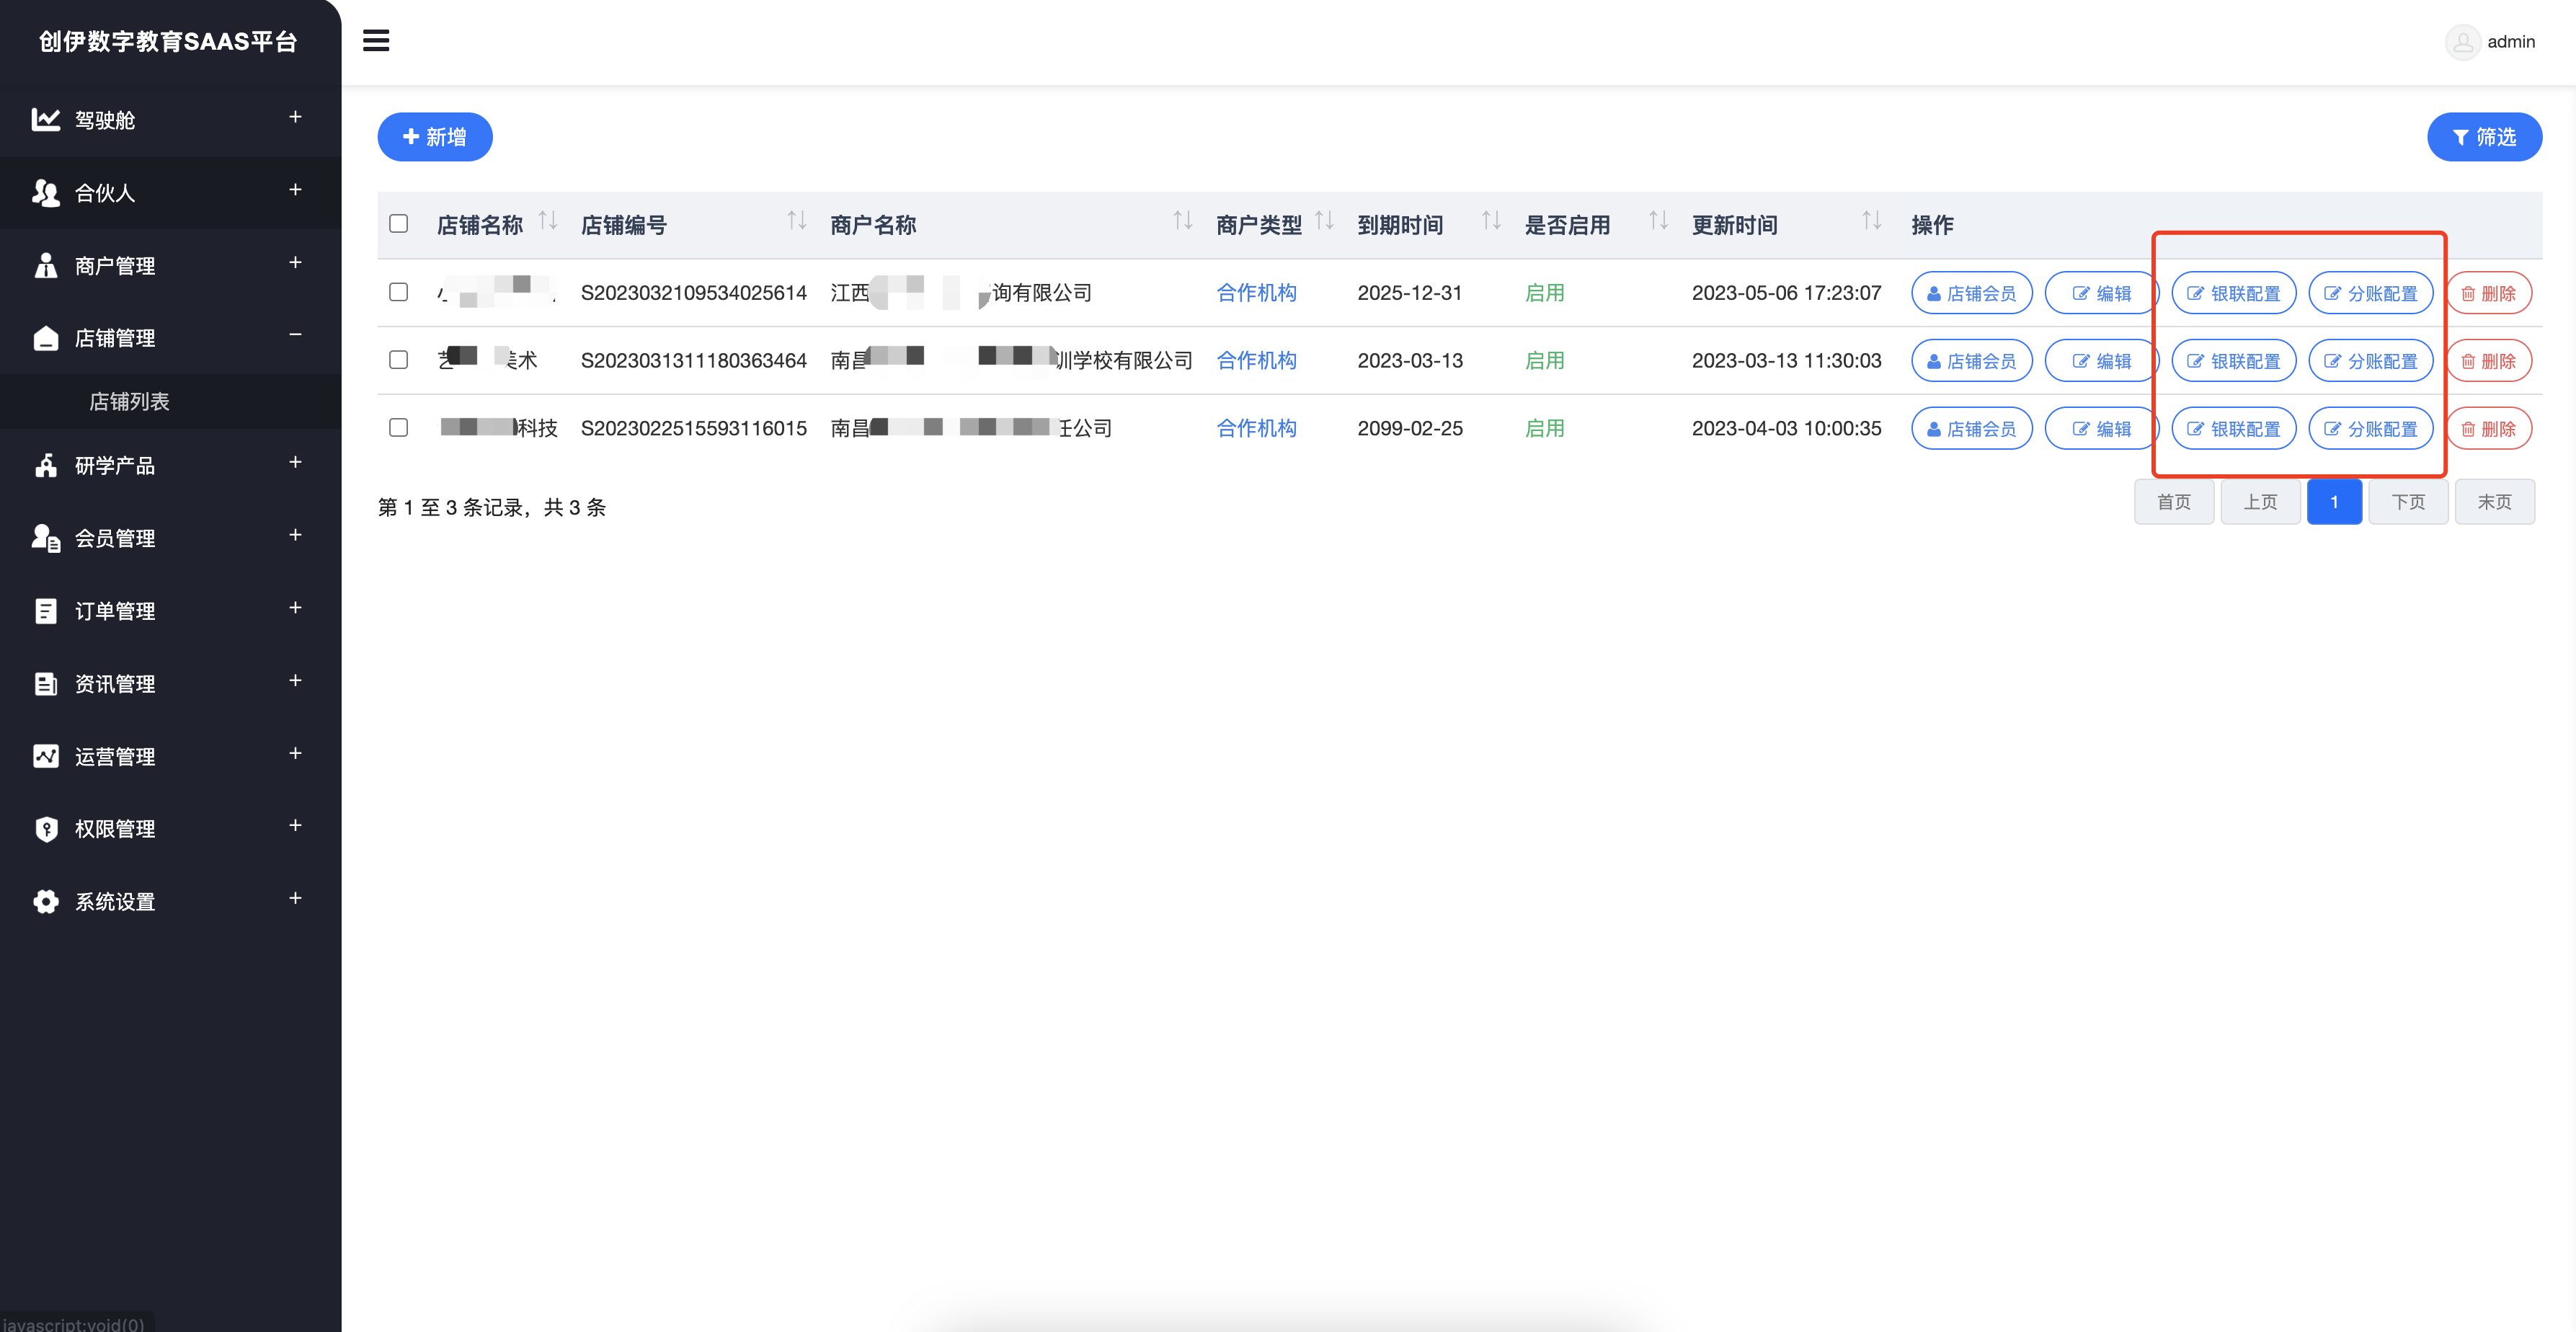
Task: Click 编辑 for the 2099-02-25 row
Action: 2101,429
